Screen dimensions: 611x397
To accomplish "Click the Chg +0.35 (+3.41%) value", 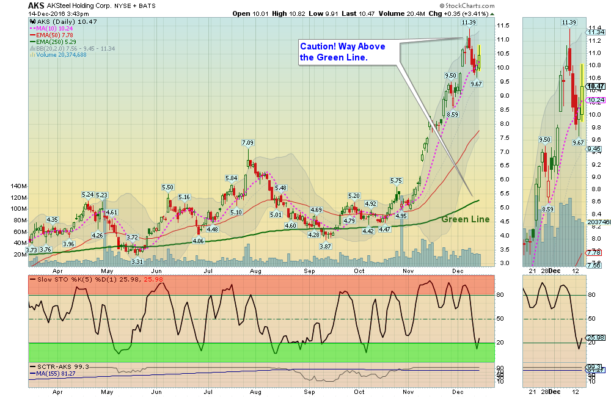I will (458, 13).
